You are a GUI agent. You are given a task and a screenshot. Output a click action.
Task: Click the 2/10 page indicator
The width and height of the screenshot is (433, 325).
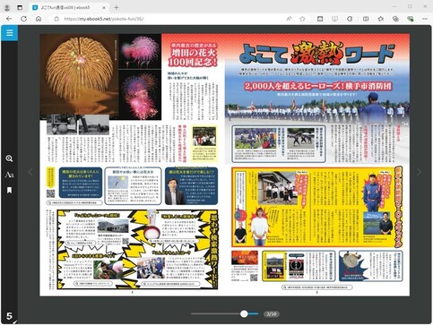[272, 314]
